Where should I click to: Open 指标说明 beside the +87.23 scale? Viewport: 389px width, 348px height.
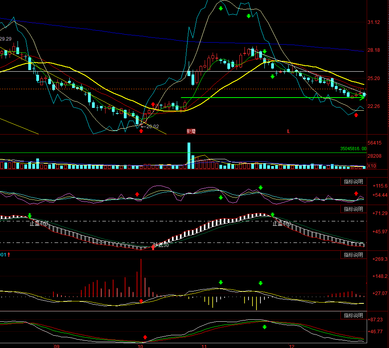(x=353, y=315)
